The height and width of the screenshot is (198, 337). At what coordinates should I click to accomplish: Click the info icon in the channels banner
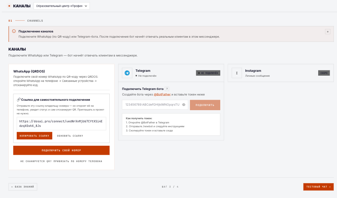pos(14,31)
